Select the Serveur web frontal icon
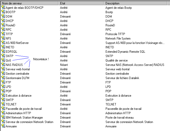This screenshot has width=170, height=131. pos(3,69)
